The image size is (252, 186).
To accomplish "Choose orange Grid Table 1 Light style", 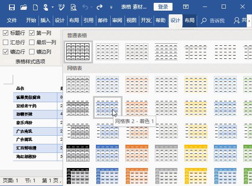I will coord(137,85).
